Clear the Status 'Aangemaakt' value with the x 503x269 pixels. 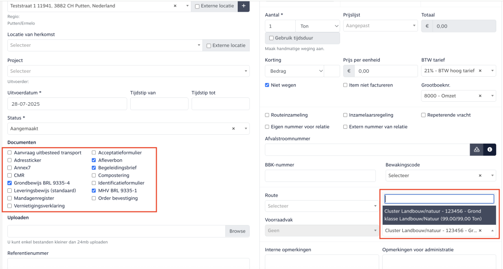pyautogui.click(x=234, y=128)
